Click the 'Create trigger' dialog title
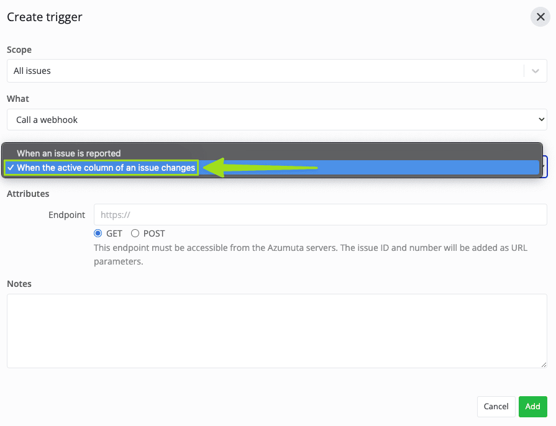The height and width of the screenshot is (426, 556). [x=44, y=17]
